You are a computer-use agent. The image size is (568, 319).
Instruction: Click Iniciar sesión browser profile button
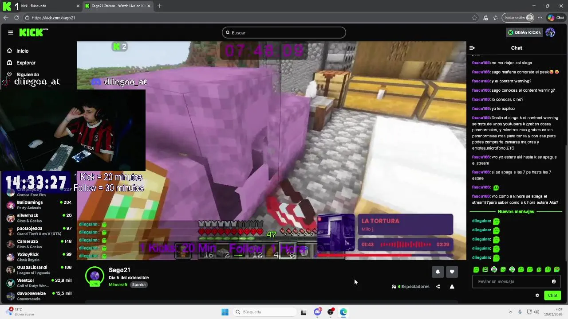(x=517, y=18)
